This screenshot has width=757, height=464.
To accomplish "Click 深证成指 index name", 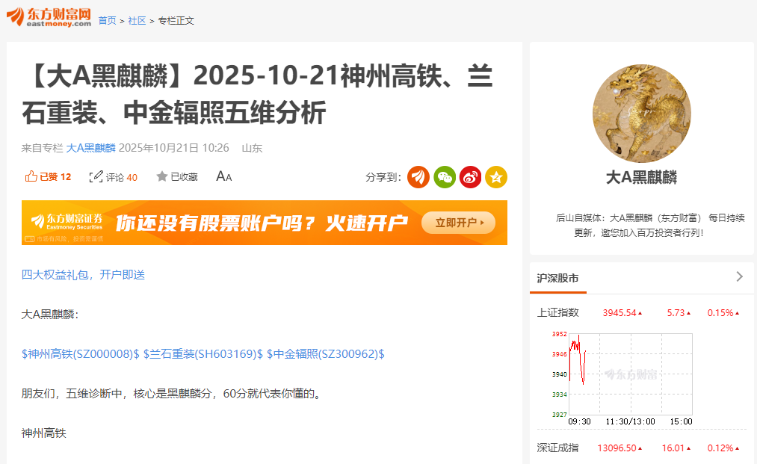I will pos(558,448).
